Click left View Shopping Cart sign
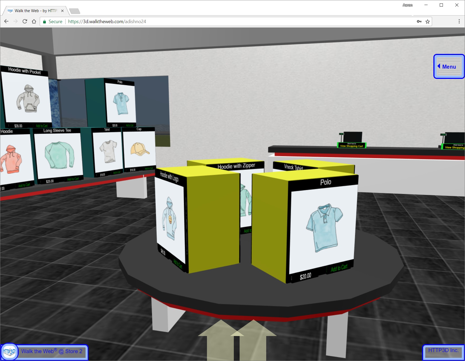Screen dimensions: 465x361 (352, 145)
